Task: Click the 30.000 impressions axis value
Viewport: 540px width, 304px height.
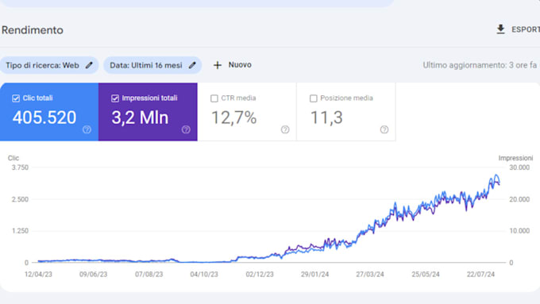Action: (519, 167)
